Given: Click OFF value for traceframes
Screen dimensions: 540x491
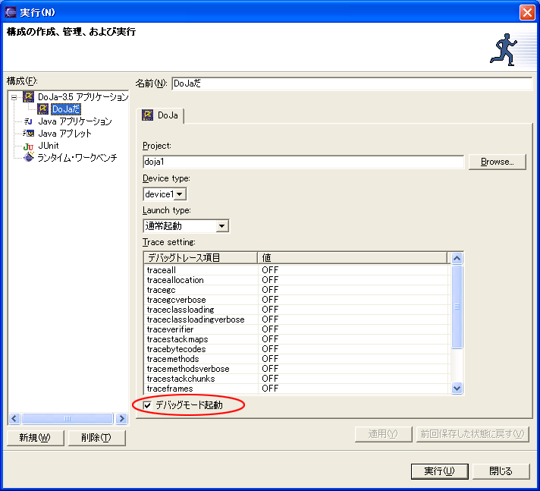Looking at the screenshot, I should coord(270,389).
